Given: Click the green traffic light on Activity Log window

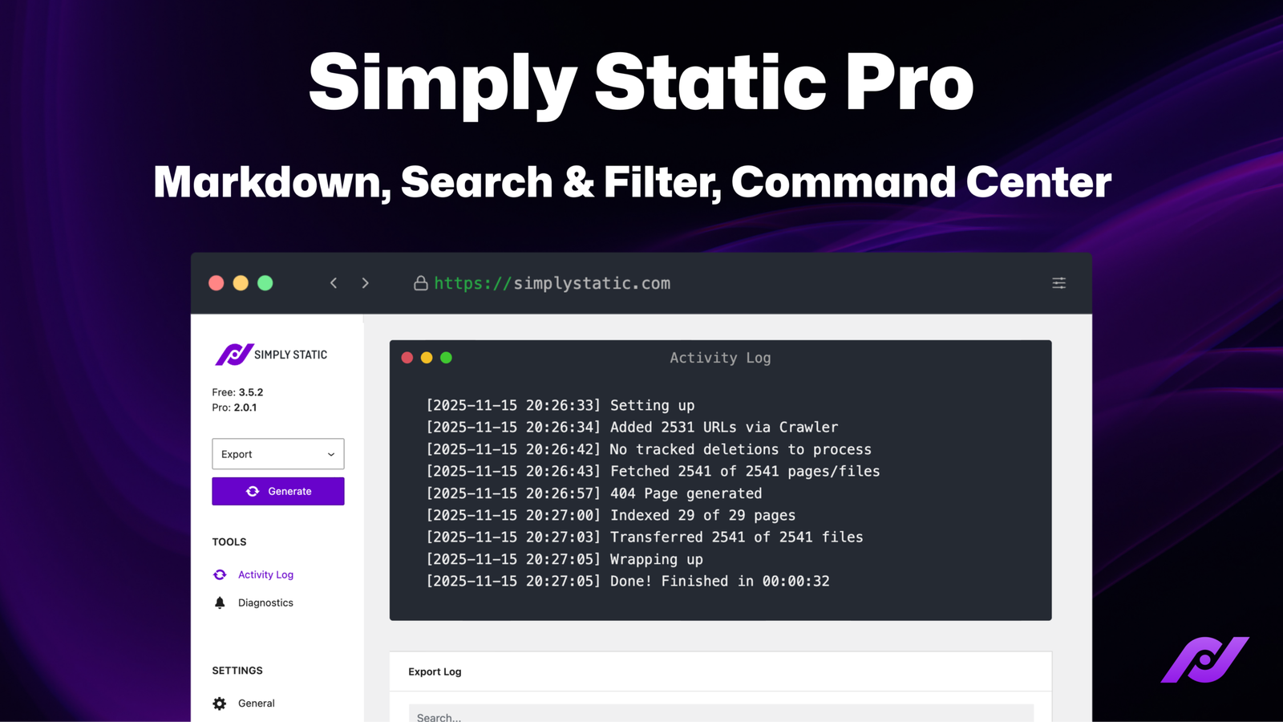Looking at the screenshot, I should point(446,358).
